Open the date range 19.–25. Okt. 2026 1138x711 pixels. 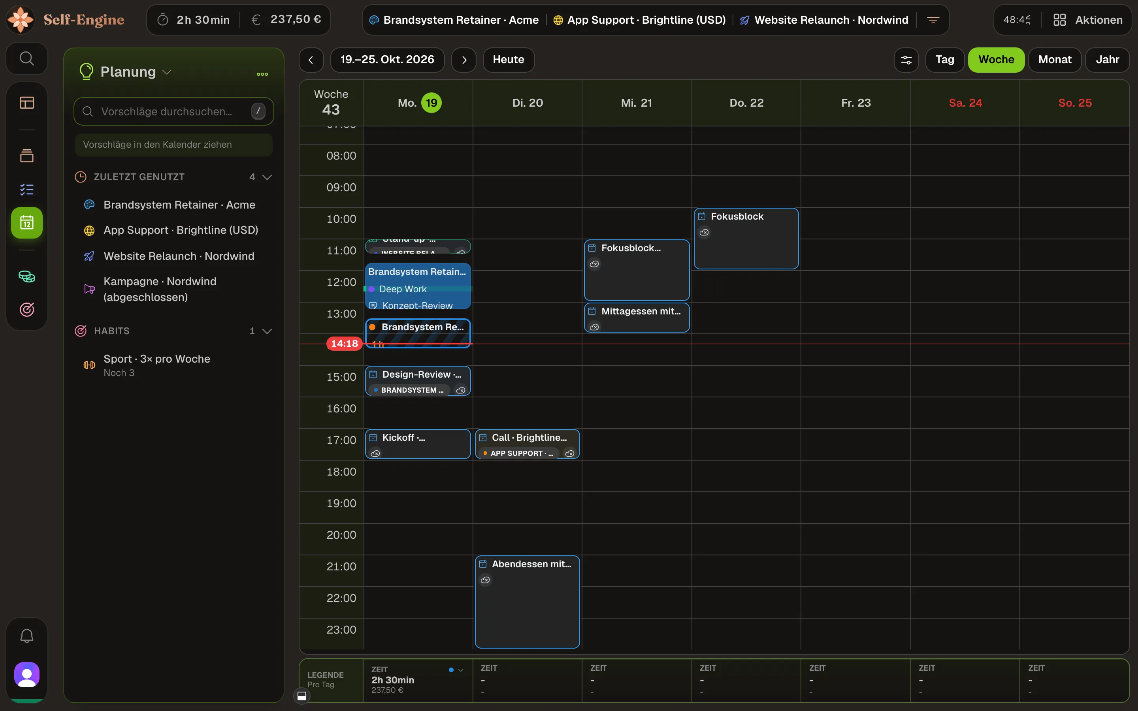coord(387,60)
